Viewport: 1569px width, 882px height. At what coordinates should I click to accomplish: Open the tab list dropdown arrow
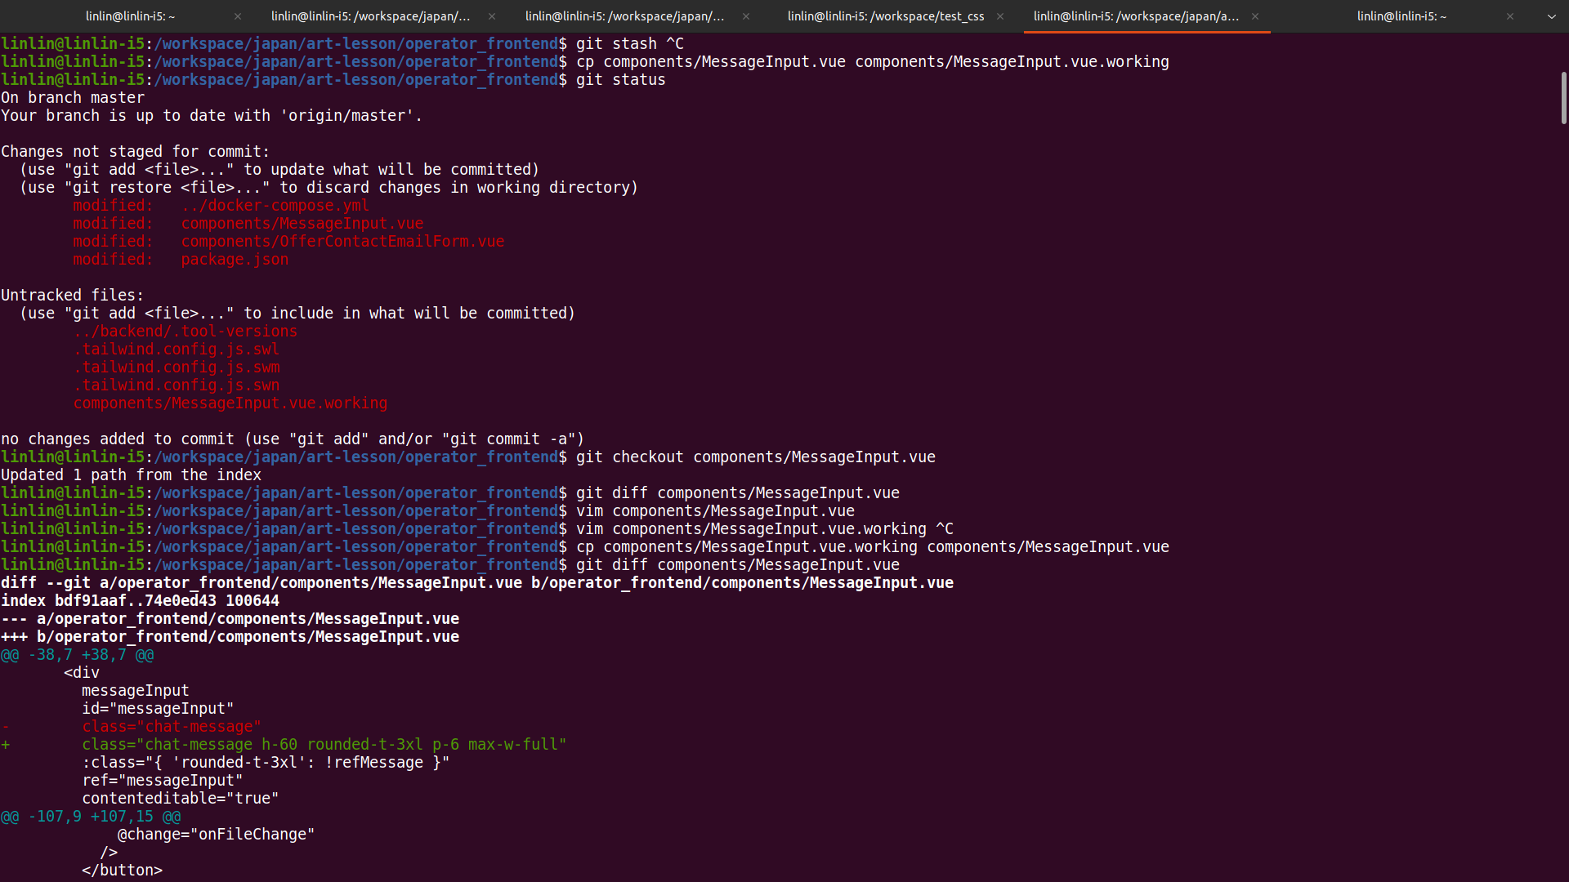[x=1552, y=16]
